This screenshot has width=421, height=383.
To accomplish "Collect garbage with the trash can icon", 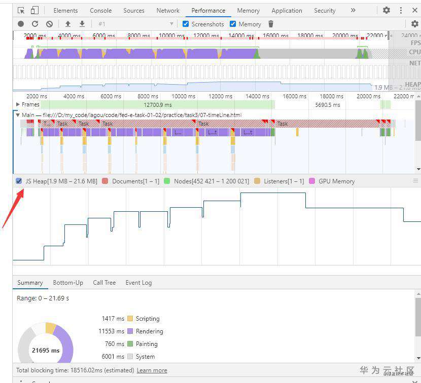I will (x=271, y=24).
